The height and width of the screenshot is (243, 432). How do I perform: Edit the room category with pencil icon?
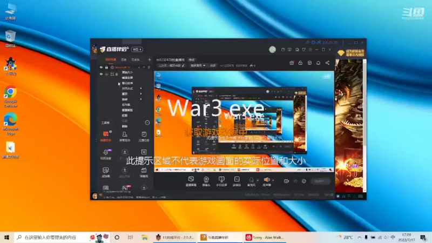183,65
